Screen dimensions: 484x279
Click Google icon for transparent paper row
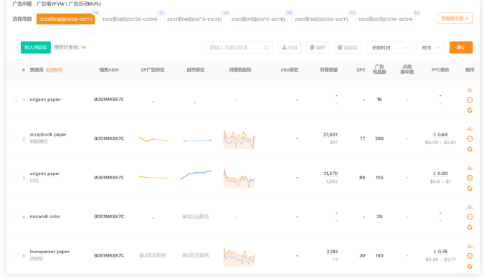point(470,266)
